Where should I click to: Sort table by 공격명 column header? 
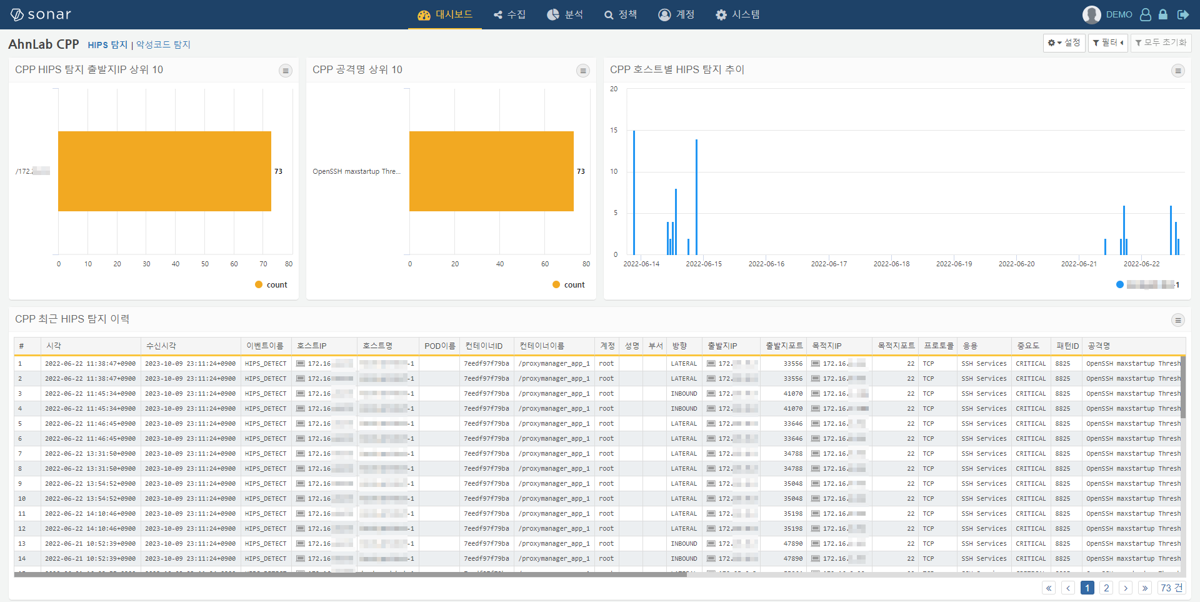(x=1134, y=346)
